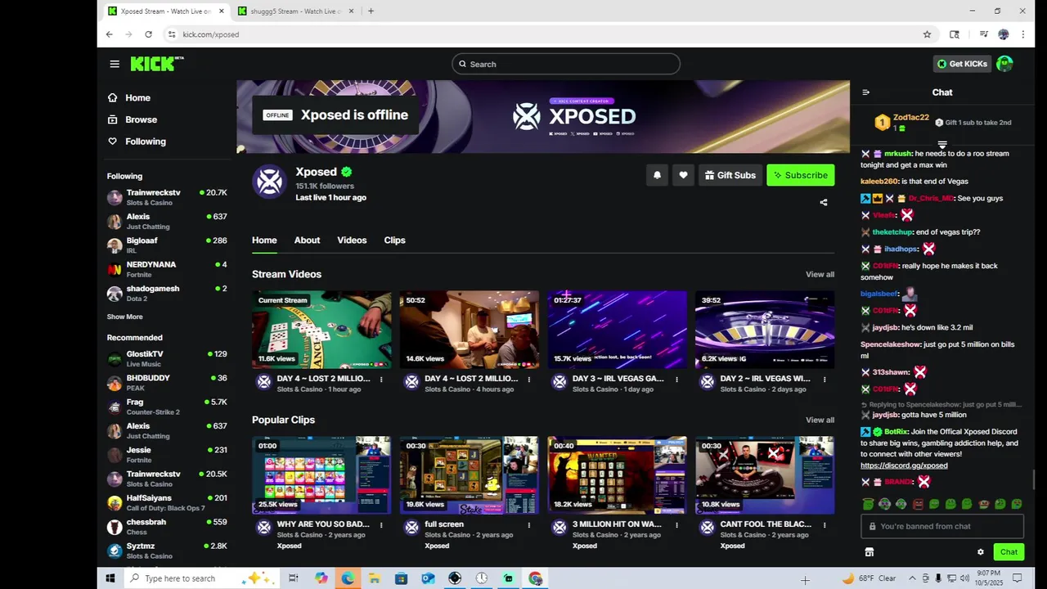Screen dimensions: 1047x589
Task: Click View all for Popular Clips
Action: pyautogui.click(x=820, y=420)
